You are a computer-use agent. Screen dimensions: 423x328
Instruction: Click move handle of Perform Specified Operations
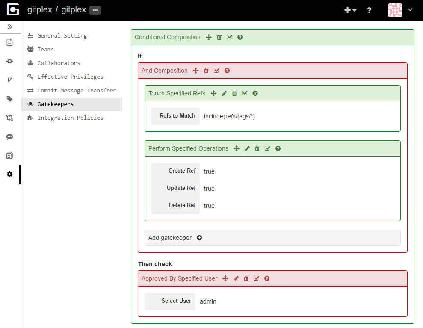pyautogui.click(x=237, y=149)
